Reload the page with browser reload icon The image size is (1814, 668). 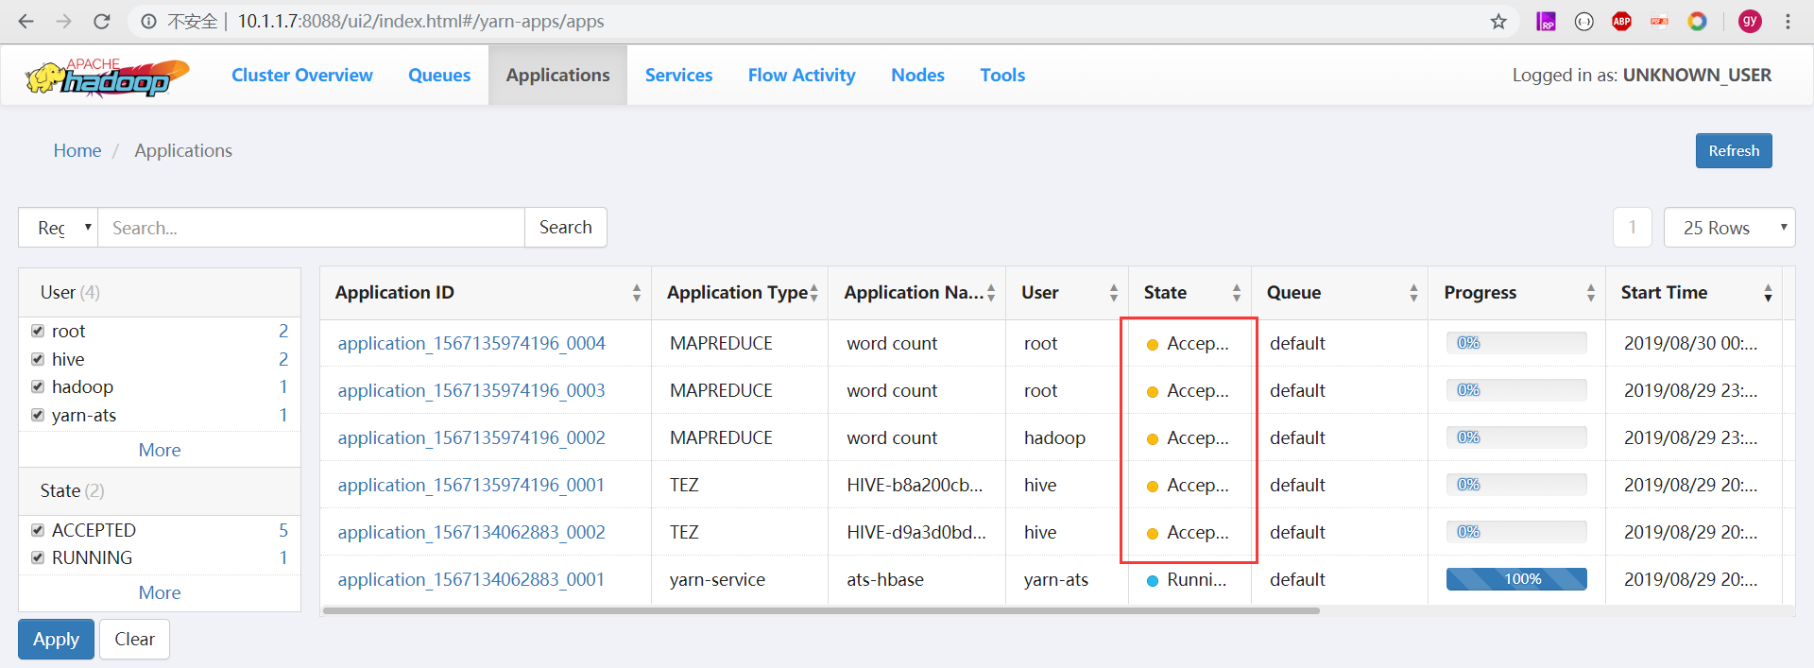click(102, 21)
